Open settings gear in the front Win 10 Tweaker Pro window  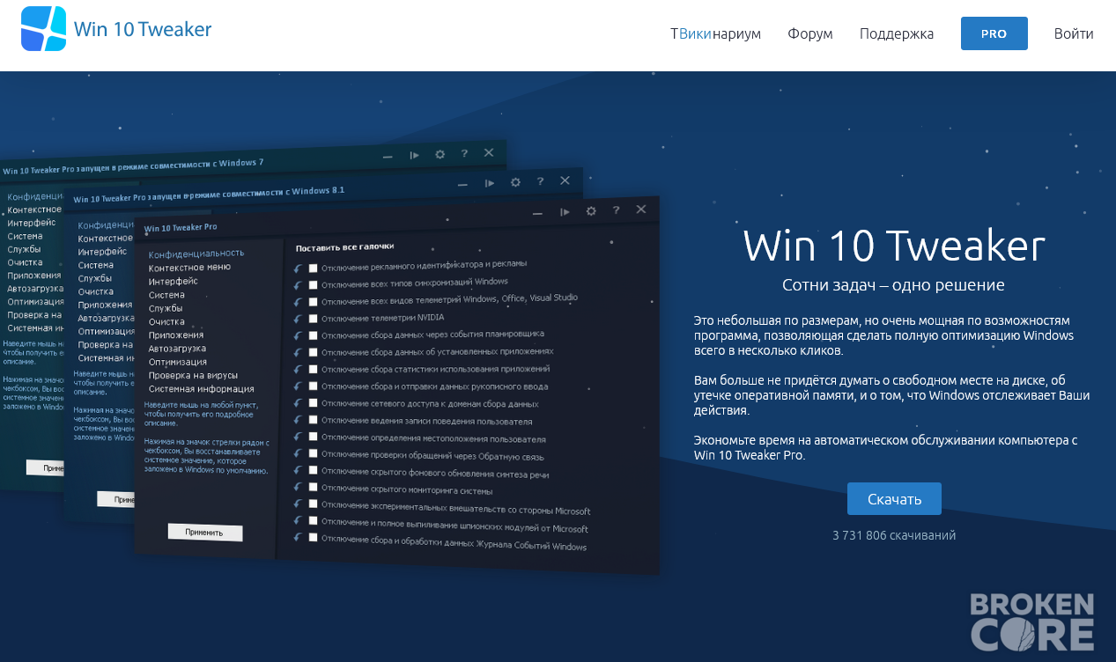tap(591, 211)
